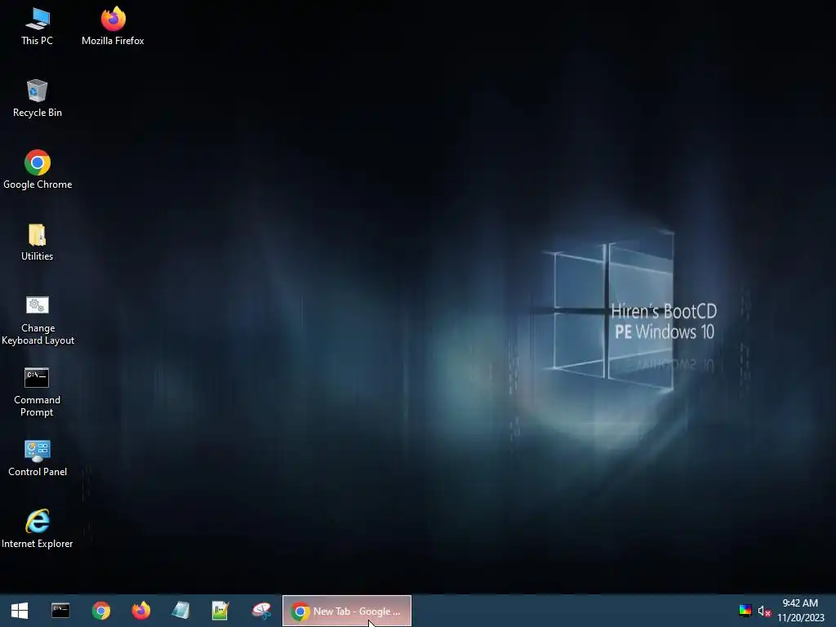Screen dimensions: 836x627
Task: Click the colorful display tray icon
Action: [x=745, y=611]
